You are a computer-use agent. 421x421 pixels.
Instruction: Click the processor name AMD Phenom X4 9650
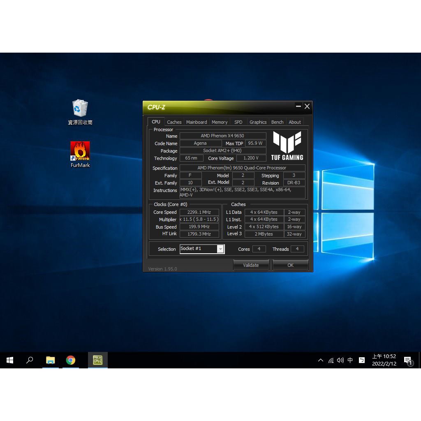click(222, 136)
